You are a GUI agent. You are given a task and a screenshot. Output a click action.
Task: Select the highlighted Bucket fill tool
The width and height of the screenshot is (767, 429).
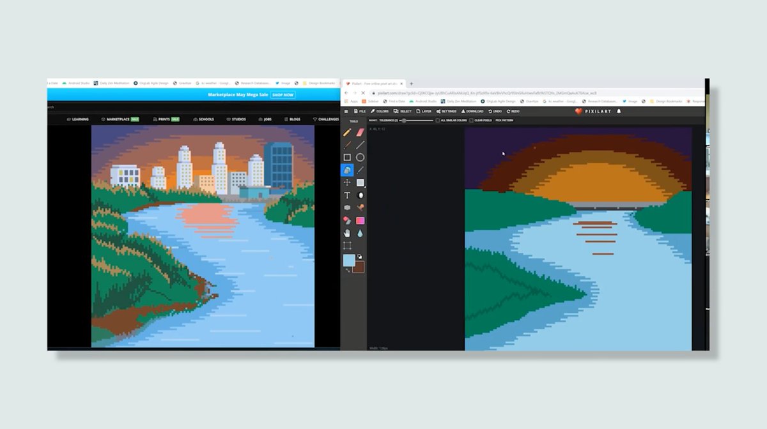click(x=347, y=170)
